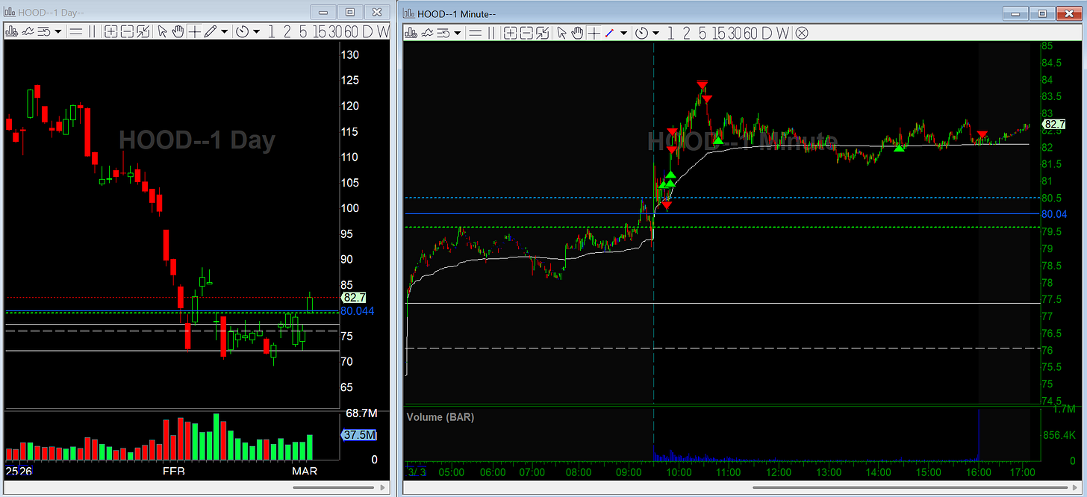Screen dimensions: 1087x497
Task: Set 1 Minute window to 30-minute interval
Action: click(735, 32)
